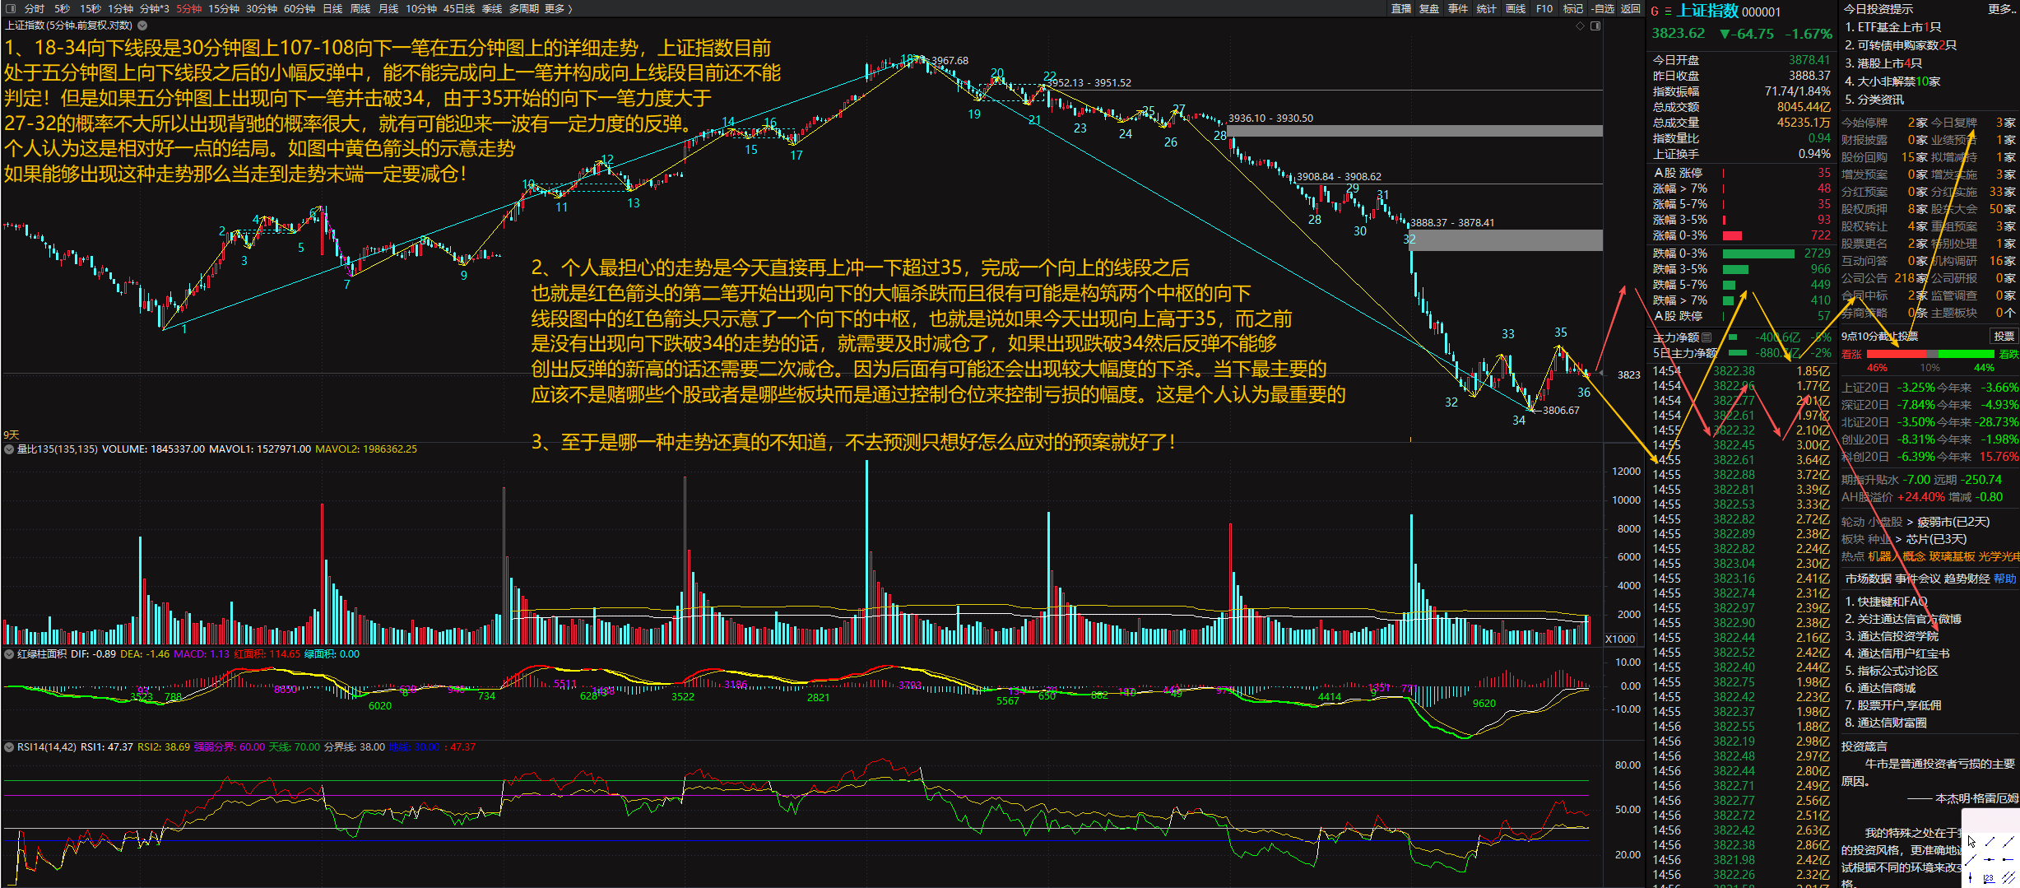Switch chart to 分时 view

pos(35,8)
